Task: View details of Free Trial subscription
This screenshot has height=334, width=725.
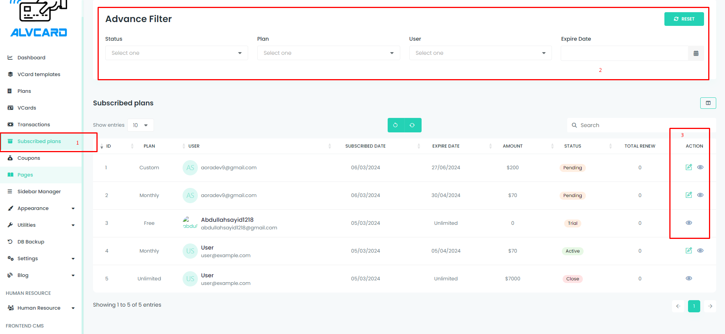Action: 689,223
